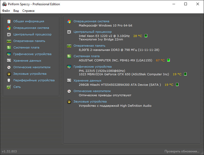Open Графические устройства in sidebar
The height and width of the screenshot is (155, 204).
tap(32, 54)
